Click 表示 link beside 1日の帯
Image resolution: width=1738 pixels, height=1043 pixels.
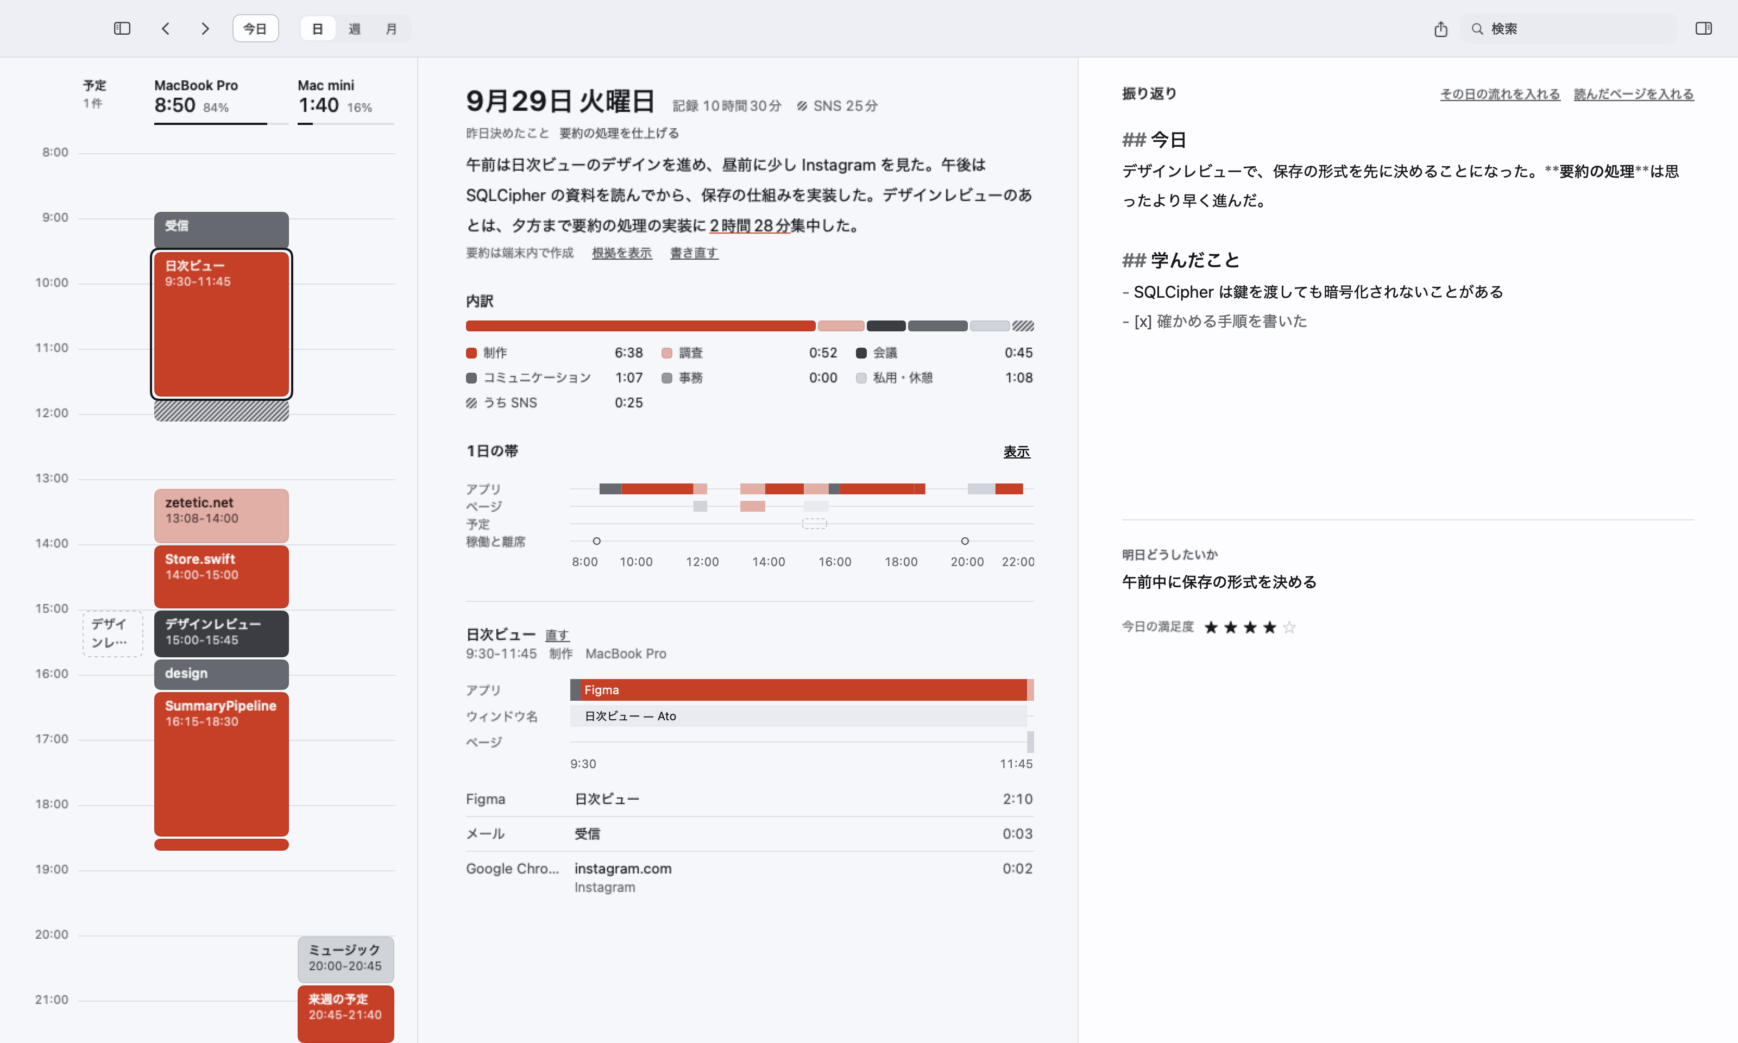(x=1017, y=452)
